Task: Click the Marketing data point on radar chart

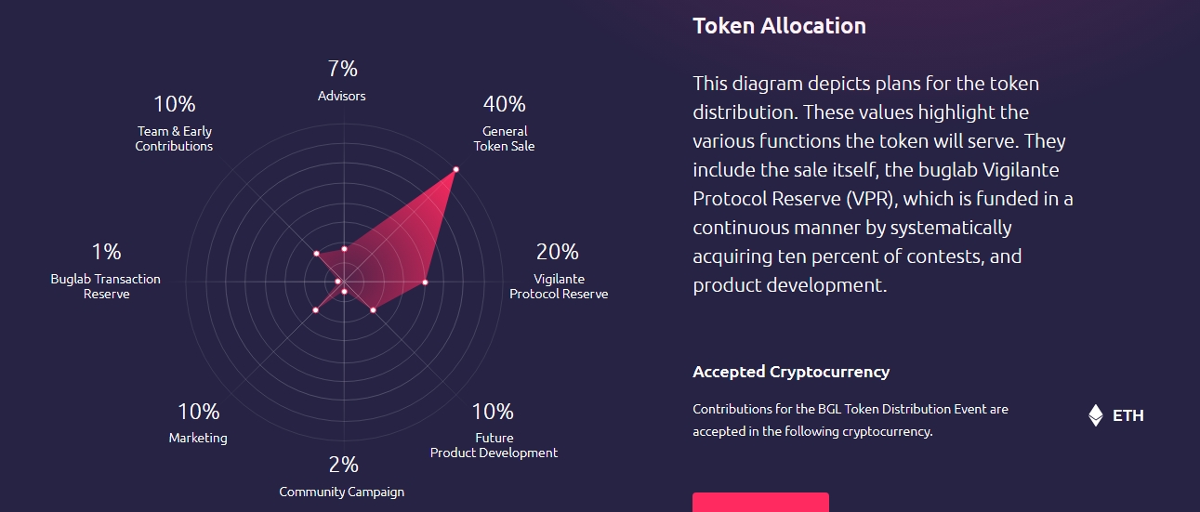Action: 316,309
